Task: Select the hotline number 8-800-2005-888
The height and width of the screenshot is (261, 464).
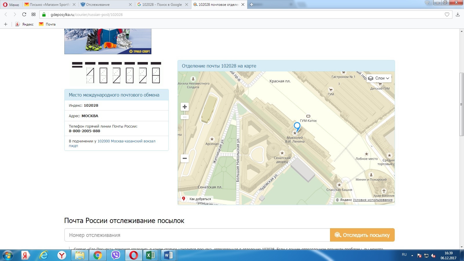Action: click(x=84, y=131)
